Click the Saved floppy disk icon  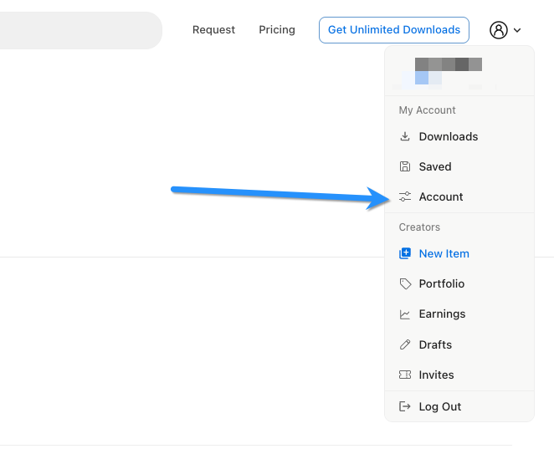pyautogui.click(x=405, y=166)
